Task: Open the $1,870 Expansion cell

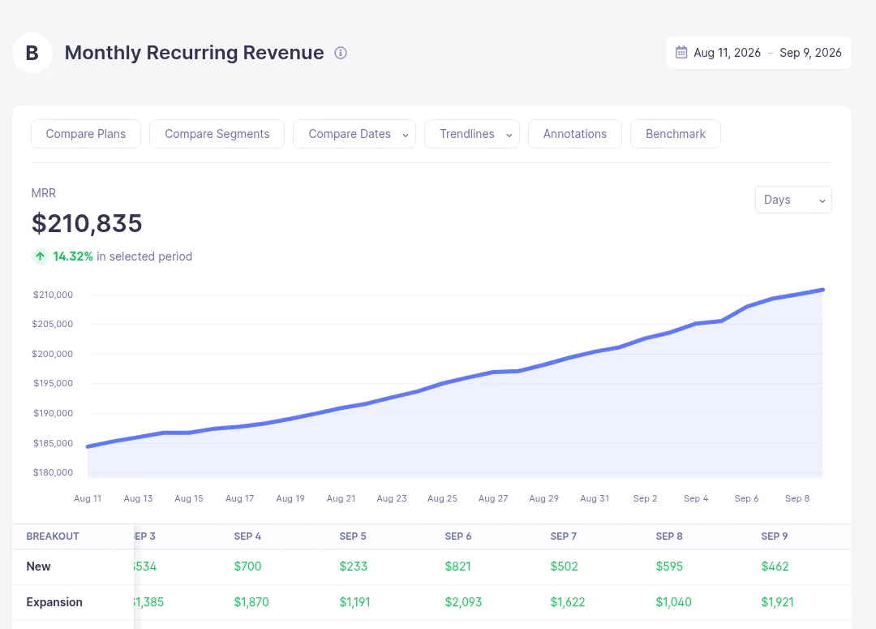Action: tap(251, 602)
